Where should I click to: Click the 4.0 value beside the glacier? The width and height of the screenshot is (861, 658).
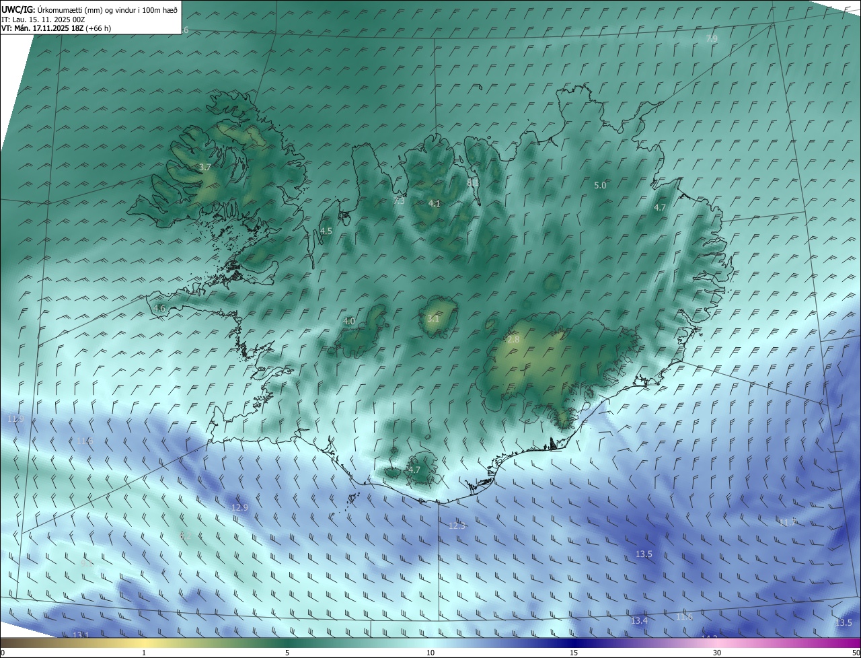tap(348, 322)
